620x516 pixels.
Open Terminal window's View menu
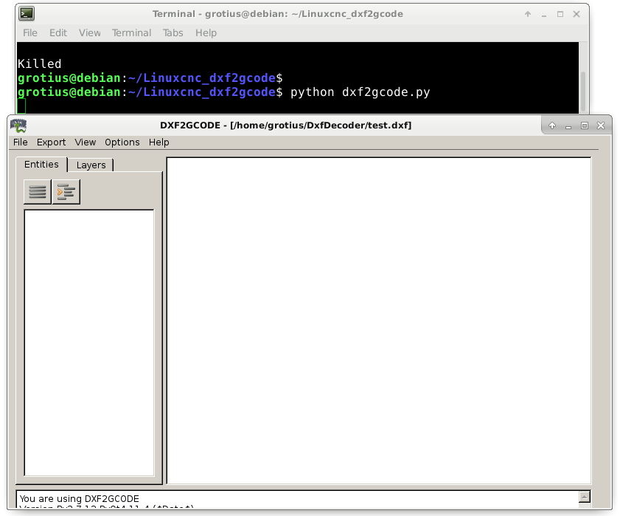(x=90, y=33)
